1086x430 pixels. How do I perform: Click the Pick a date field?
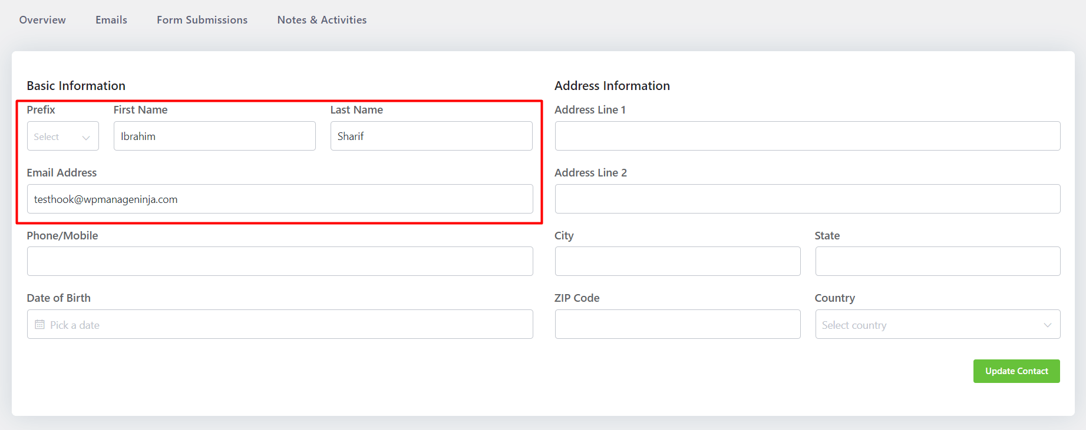(x=280, y=324)
